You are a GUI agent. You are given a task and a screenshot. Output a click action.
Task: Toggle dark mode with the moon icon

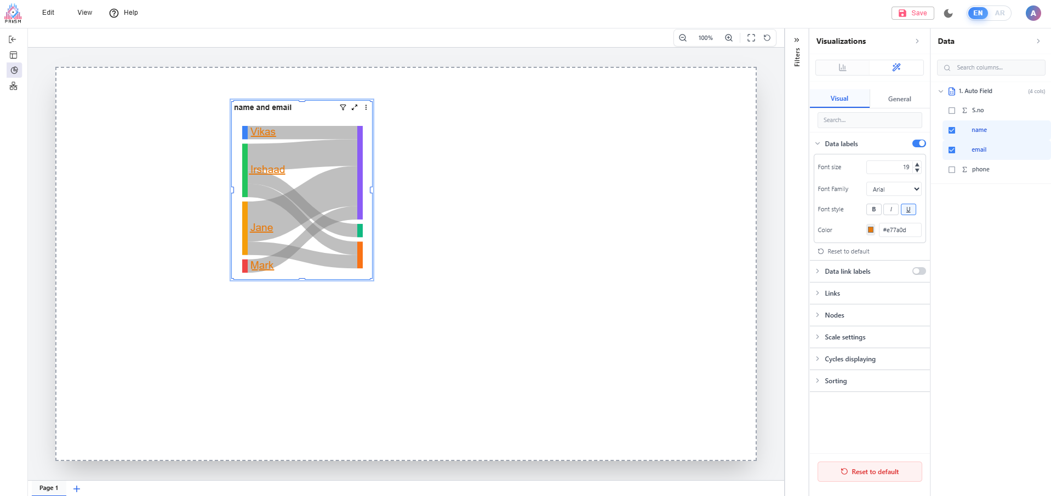[949, 13]
